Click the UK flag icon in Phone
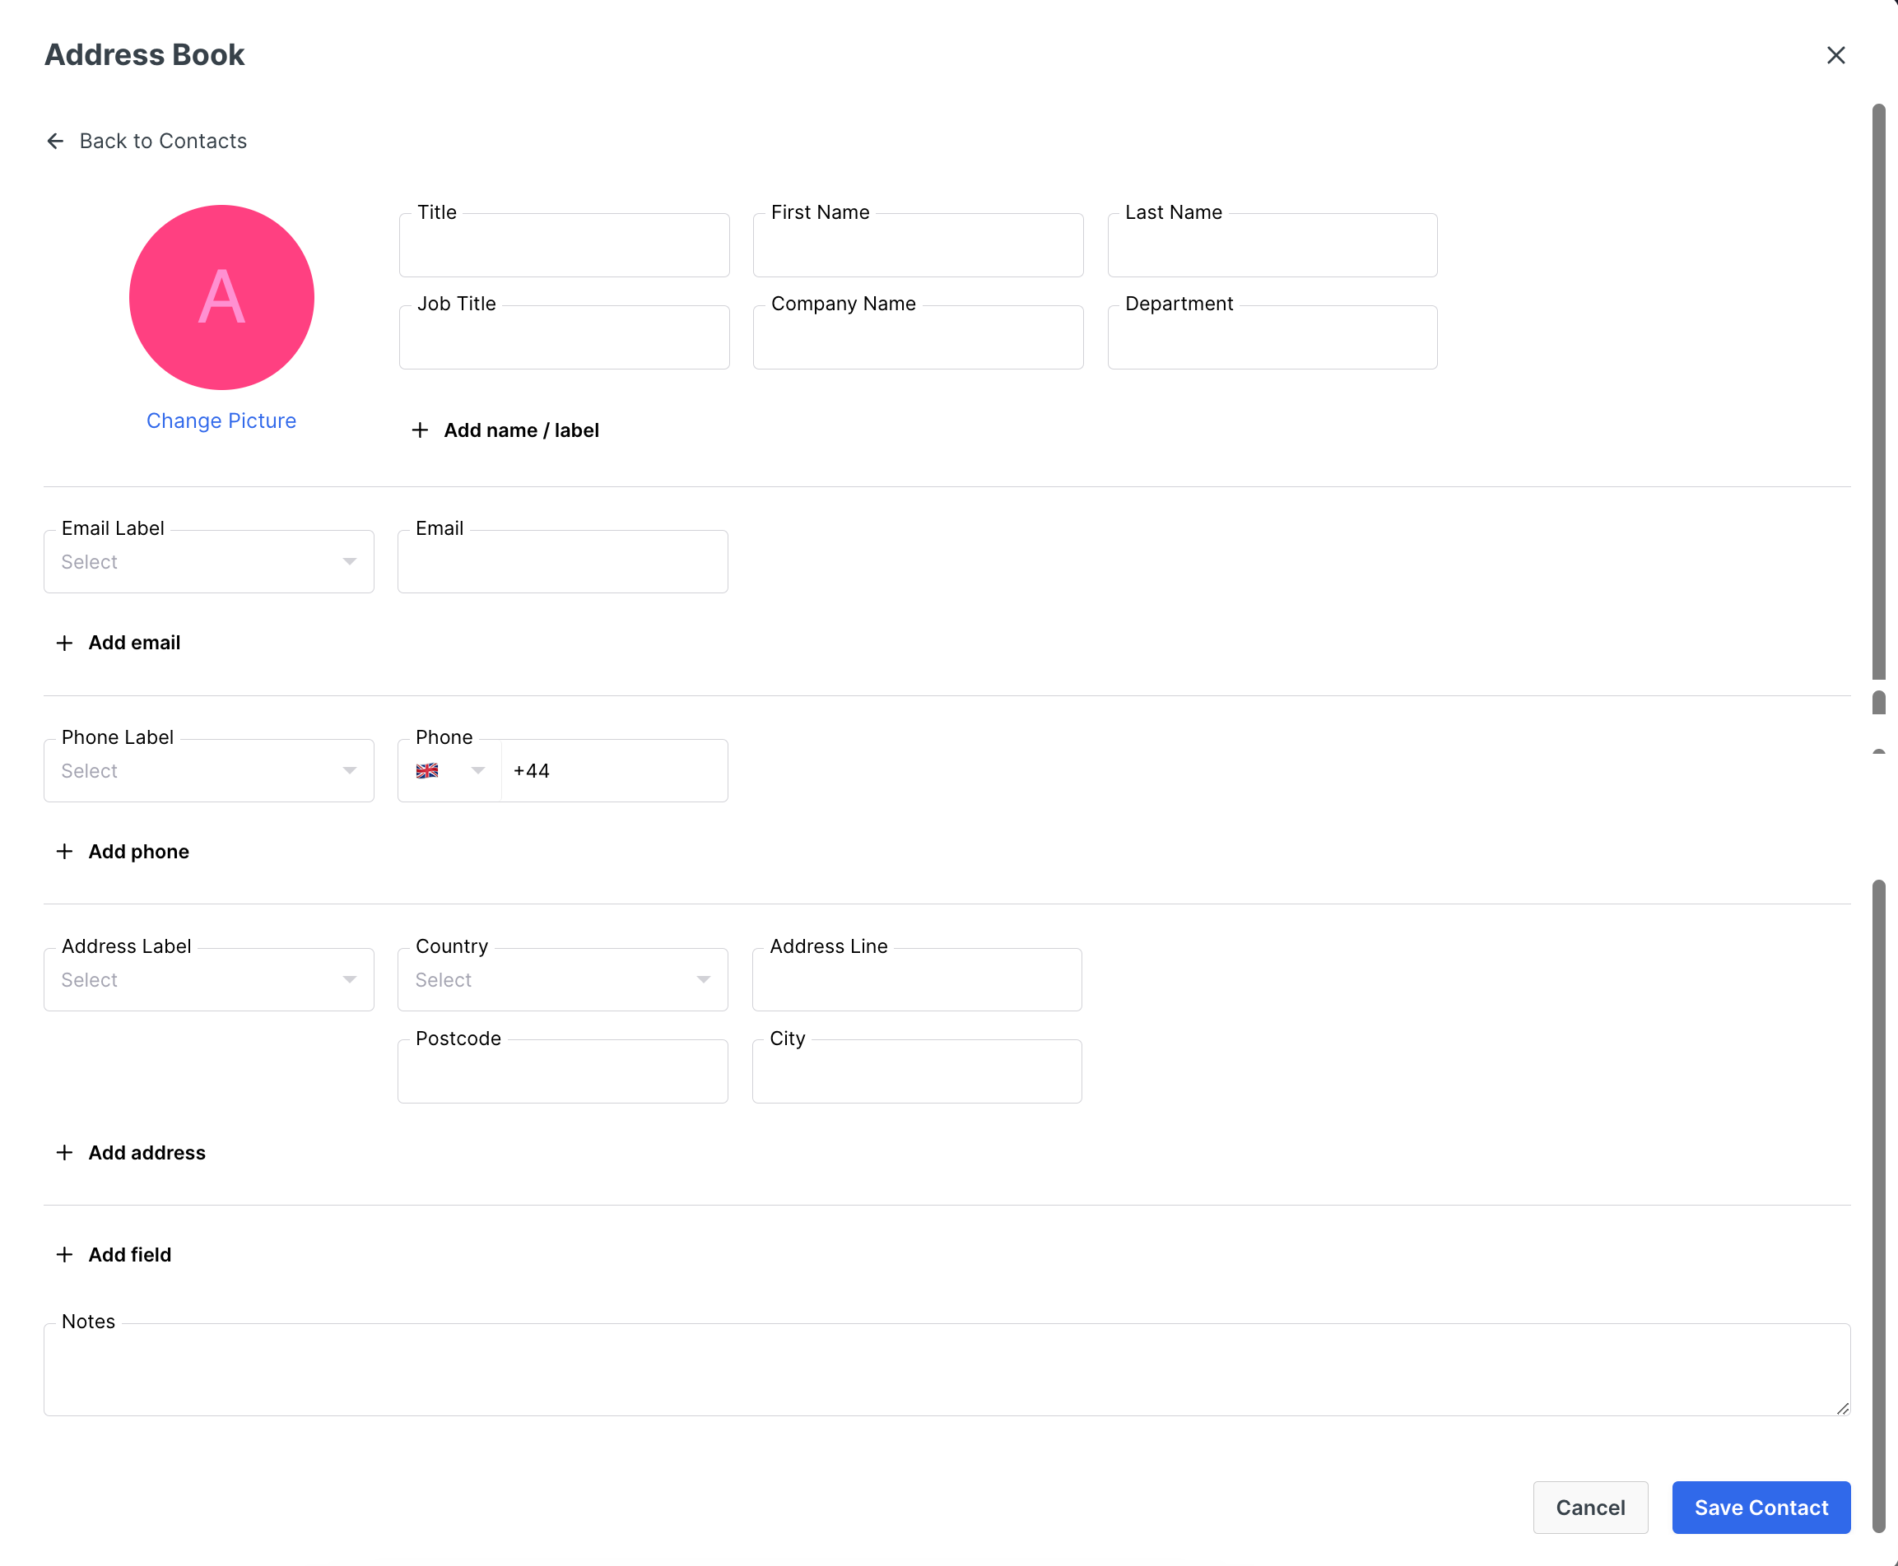Image resolution: width=1898 pixels, height=1566 pixels. click(426, 771)
